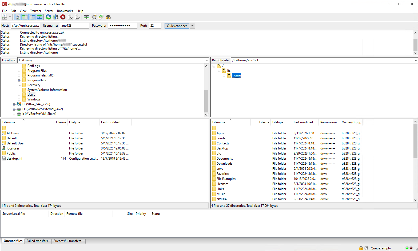418x251 pixels.
Task: Open speed limit settings in status bar
Action: (x=366, y=248)
